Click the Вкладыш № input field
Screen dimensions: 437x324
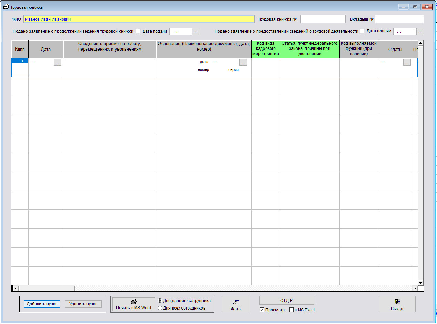[x=399, y=19]
